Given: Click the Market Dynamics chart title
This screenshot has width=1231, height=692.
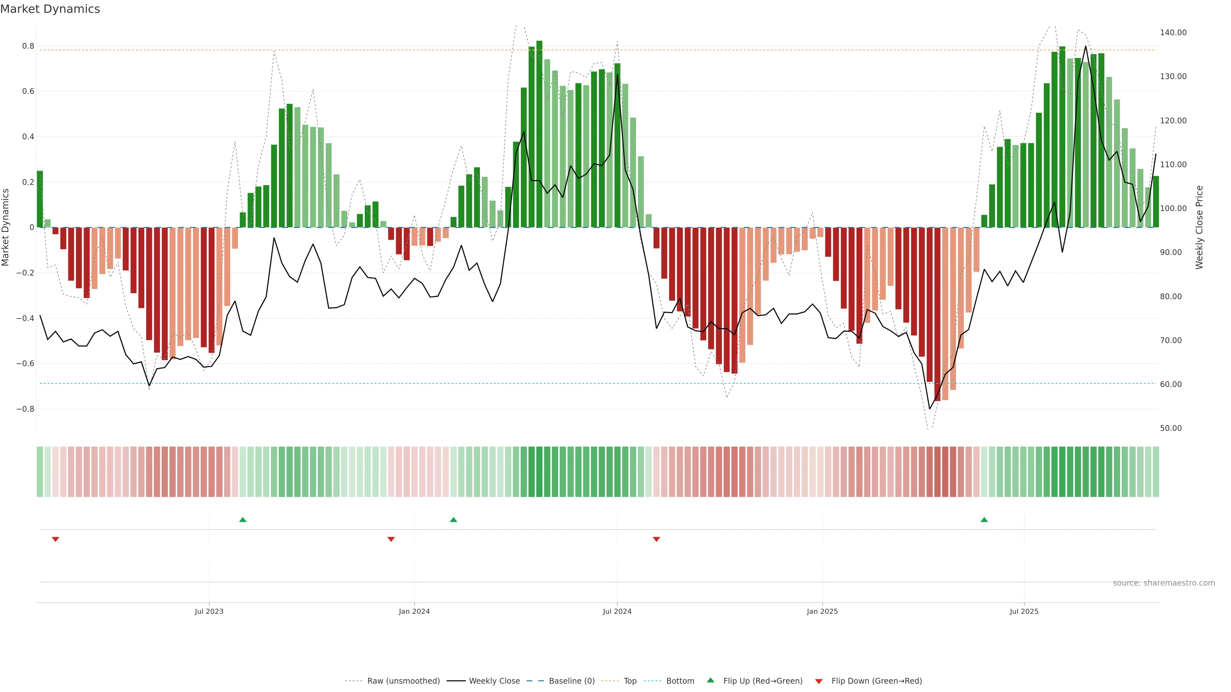Looking at the screenshot, I should tap(50, 9).
